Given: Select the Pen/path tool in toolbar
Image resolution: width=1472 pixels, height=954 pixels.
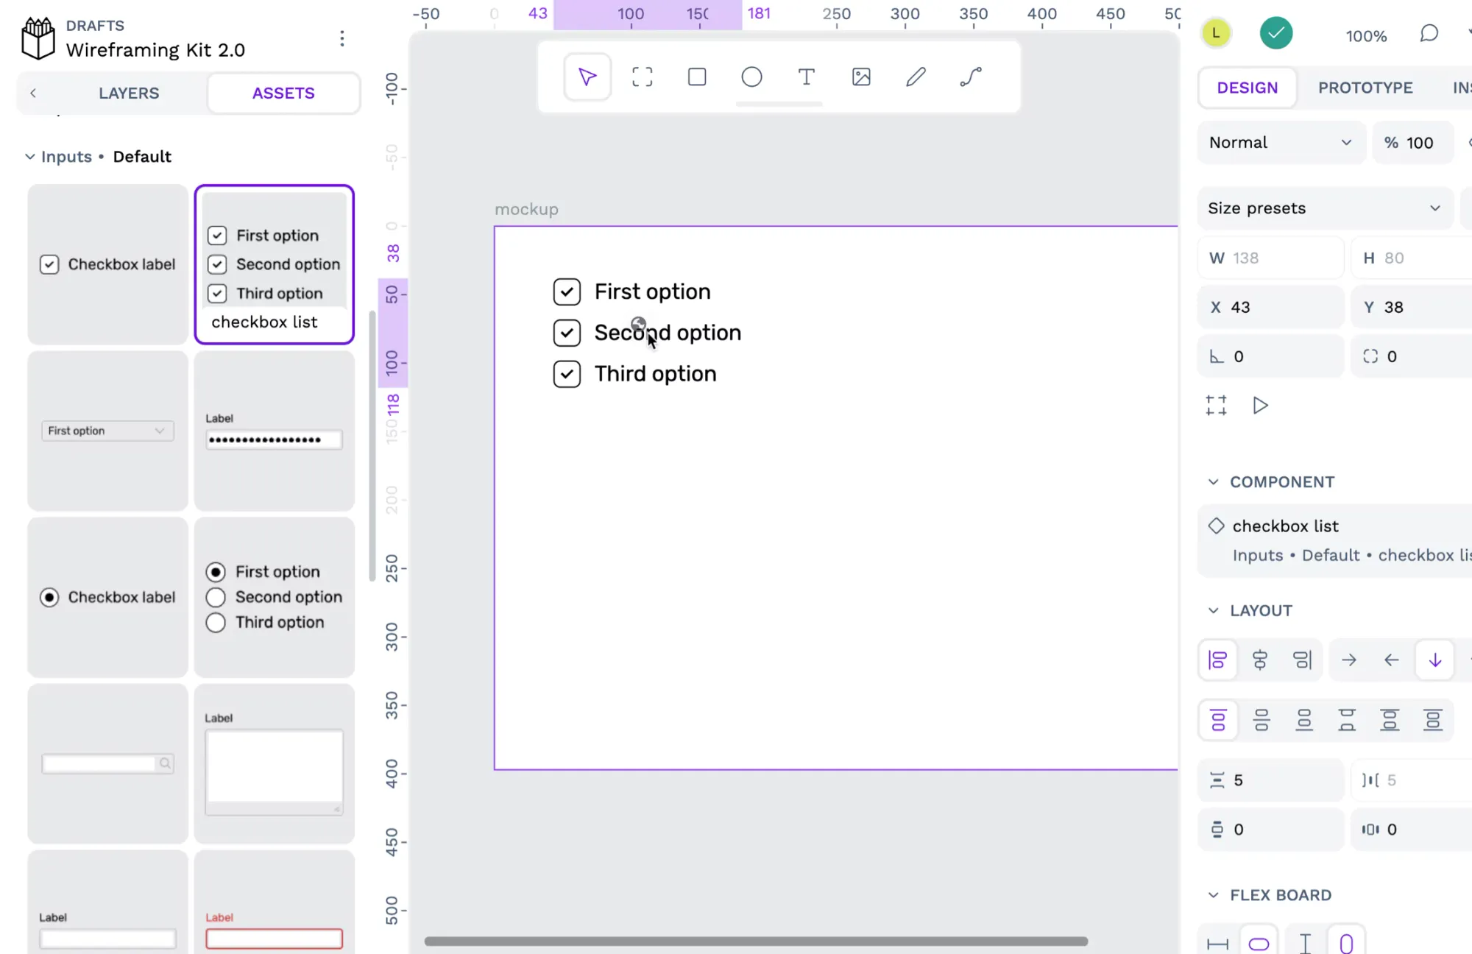Looking at the screenshot, I should [971, 77].
